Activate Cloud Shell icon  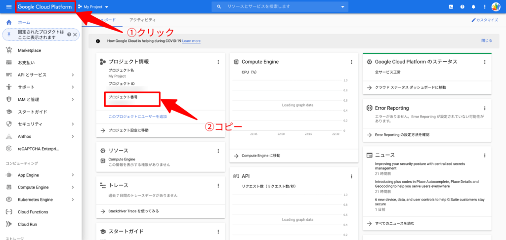[x=451, y=6]
